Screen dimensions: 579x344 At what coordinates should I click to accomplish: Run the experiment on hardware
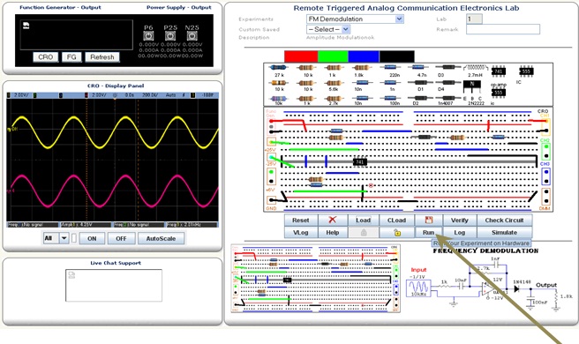(428, 233)
